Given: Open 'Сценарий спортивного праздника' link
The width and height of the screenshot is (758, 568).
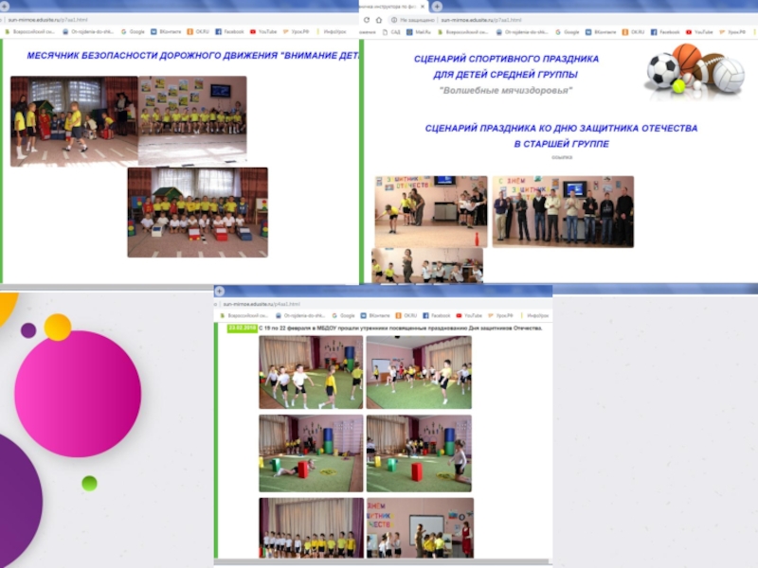Looking at the screenshot, I should [x=506, y=66].
